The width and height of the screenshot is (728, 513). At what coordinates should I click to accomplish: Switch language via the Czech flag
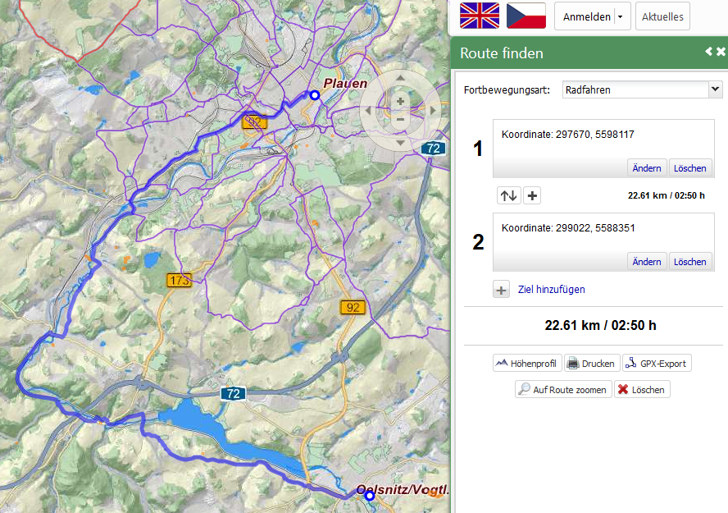(x=526, y=16)
